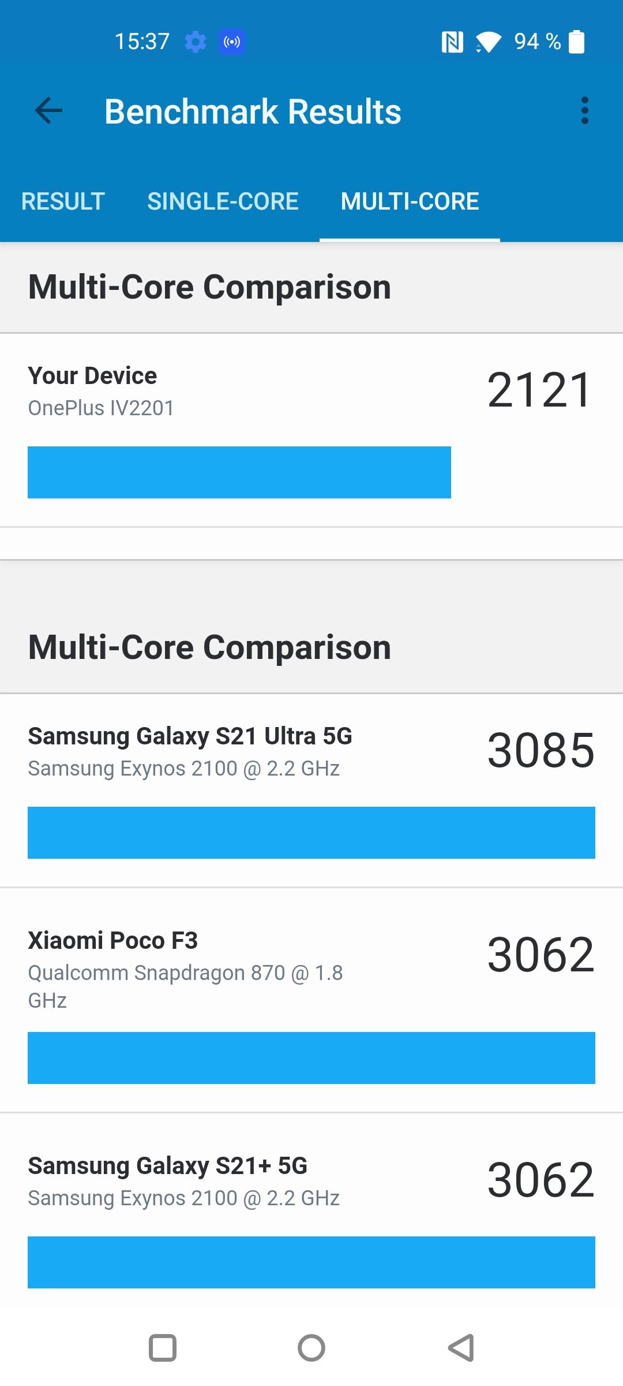Viewport: 623px width, 1386px height.
Task: Tap the triangle back navigation button
Action: 461,1348
